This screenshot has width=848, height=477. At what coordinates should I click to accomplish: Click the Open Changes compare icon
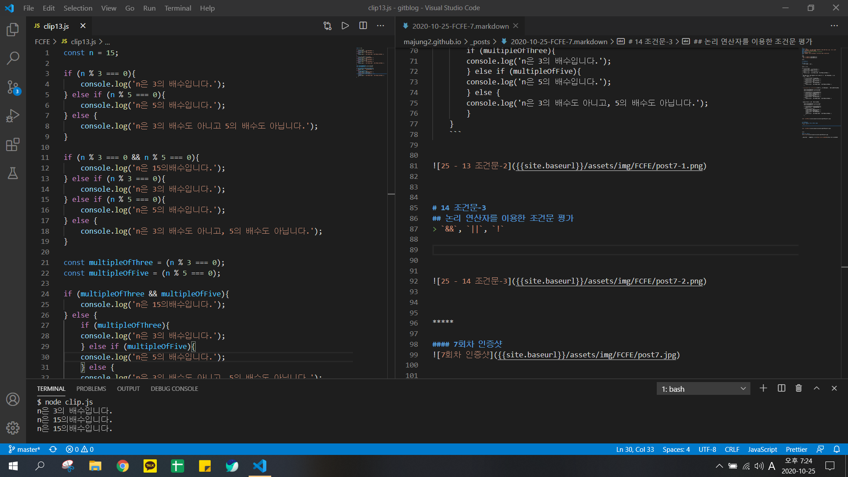[327, 26]
